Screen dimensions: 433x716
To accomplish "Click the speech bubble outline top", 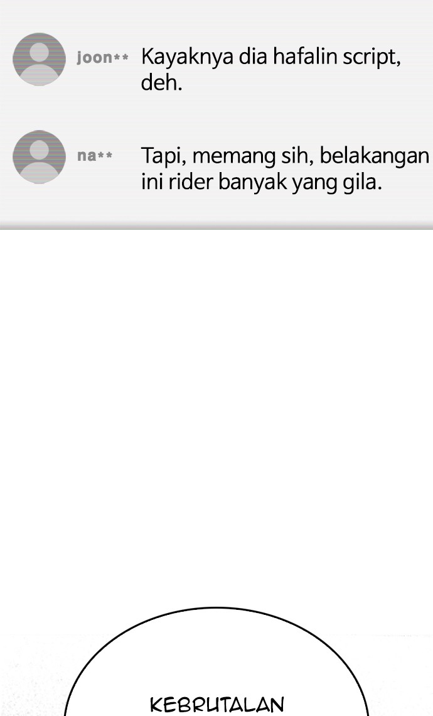I will [216, 608].
